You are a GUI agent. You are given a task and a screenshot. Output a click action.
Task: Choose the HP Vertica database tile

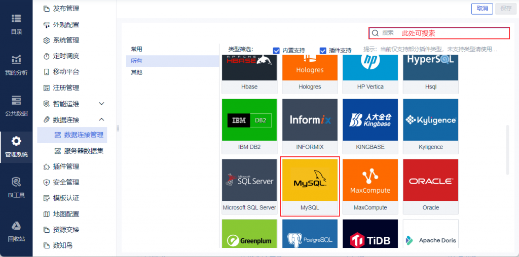tap(370, 74)
